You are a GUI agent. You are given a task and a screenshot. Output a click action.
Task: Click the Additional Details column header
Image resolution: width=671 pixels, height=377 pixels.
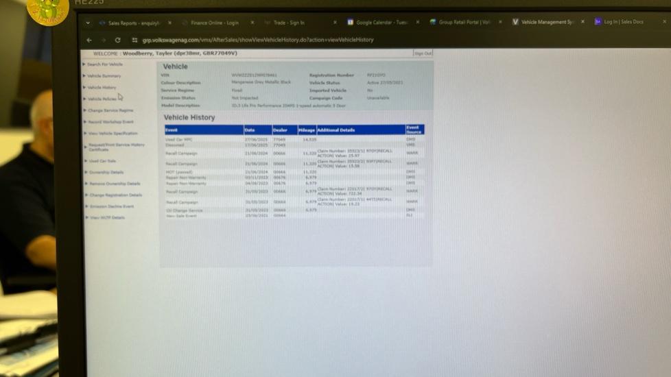361,130
